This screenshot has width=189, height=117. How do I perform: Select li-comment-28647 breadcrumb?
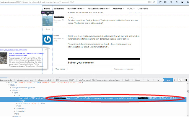click(x=65, y=80)
